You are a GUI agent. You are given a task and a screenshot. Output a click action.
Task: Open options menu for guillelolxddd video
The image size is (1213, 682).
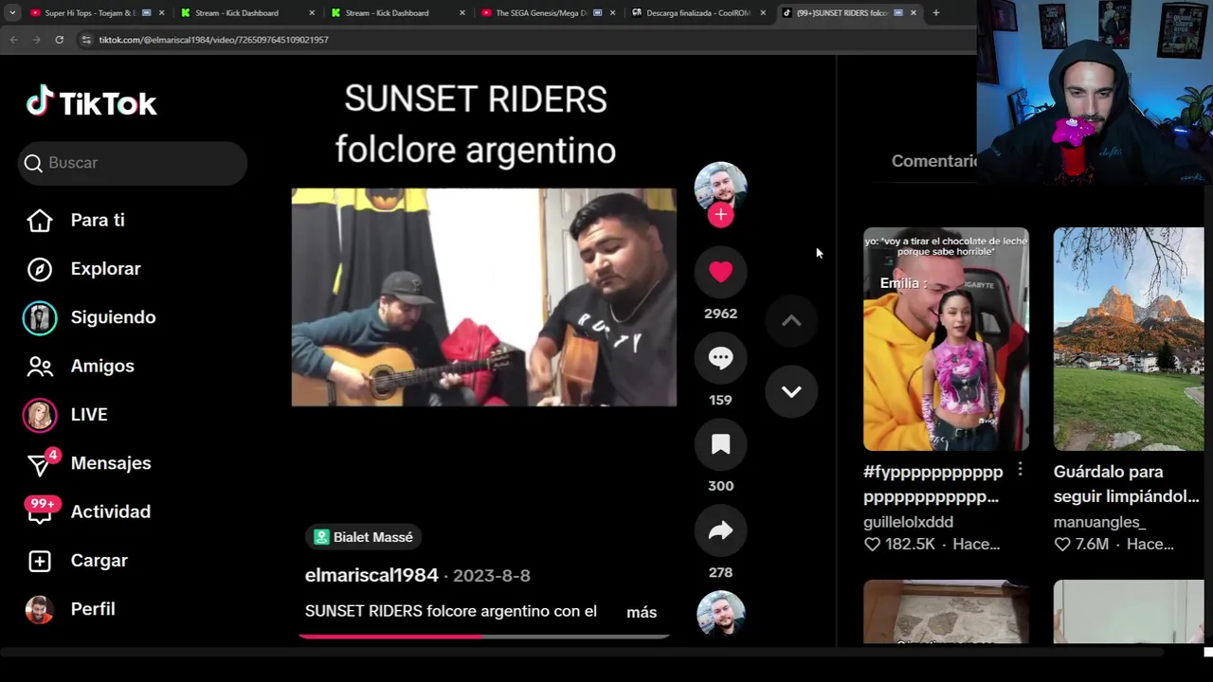click(1020, 469)
